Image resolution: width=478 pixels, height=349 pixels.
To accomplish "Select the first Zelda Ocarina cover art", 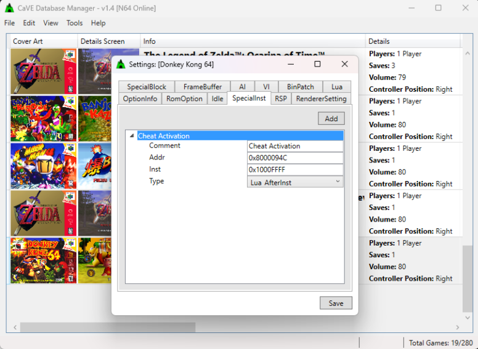I will point(43,71).
